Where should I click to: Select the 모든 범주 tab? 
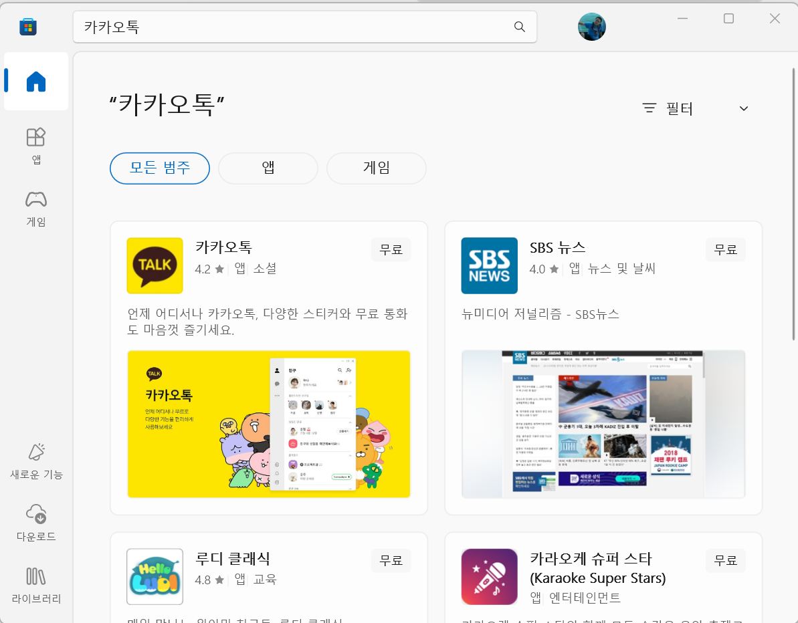click(x=160, y=168)
